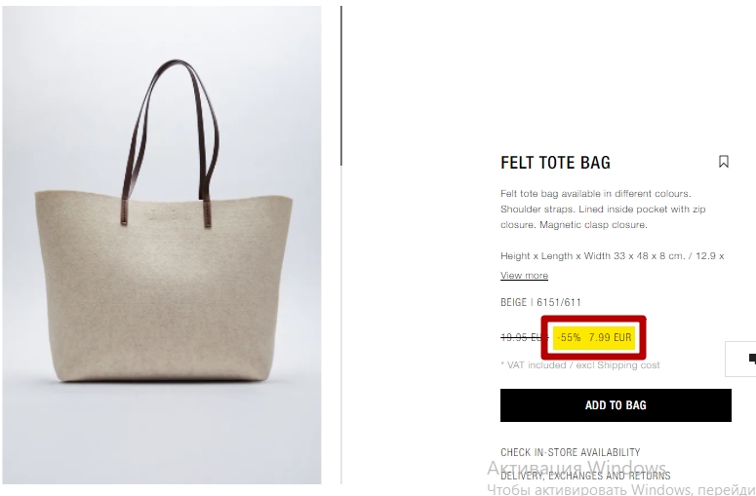Viewport: 756px width, 496px height.
Task: Click the Height x Length x Width line
Action: 613,255
